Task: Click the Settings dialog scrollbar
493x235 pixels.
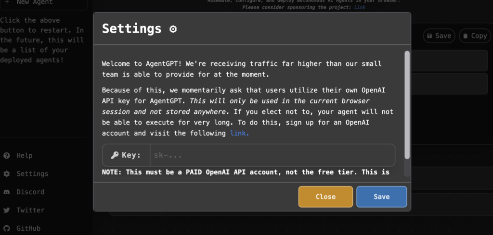Action: (x=407, y=106)
